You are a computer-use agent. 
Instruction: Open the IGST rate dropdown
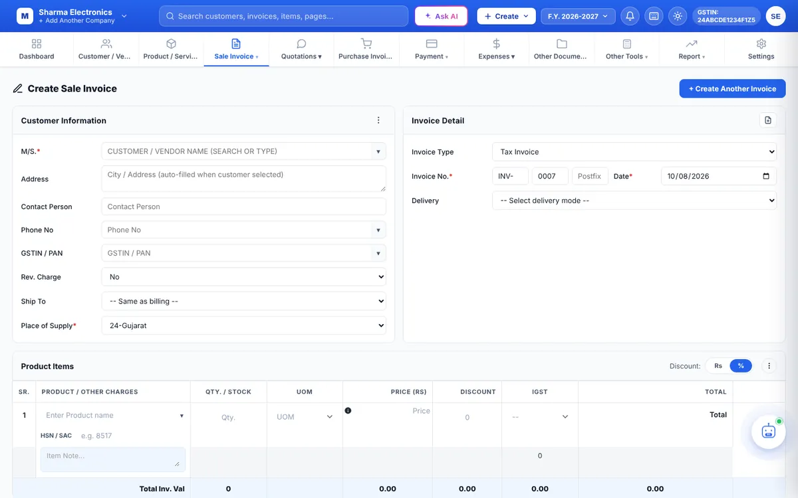pyautogui.click(x=540, y=417)
